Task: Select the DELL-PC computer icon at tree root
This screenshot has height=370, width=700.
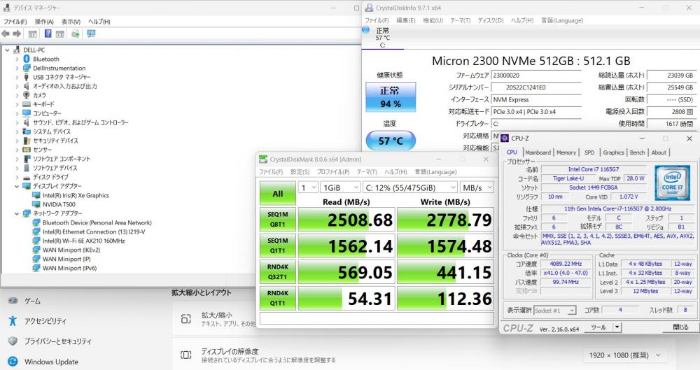Action: coord(17,50)
